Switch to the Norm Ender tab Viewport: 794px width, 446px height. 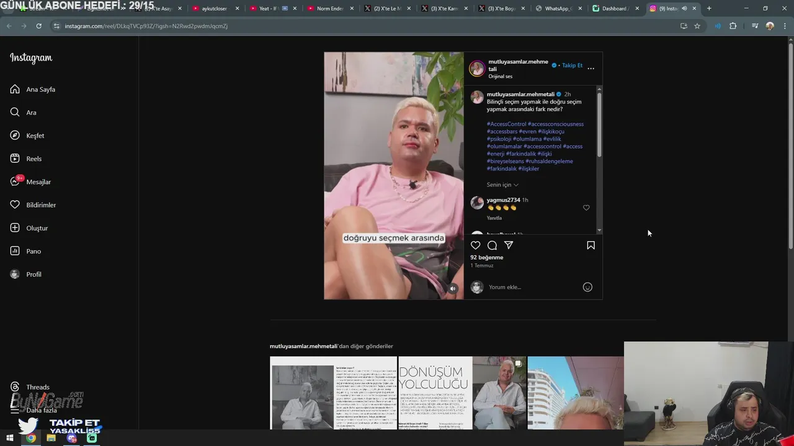point(329,9)
